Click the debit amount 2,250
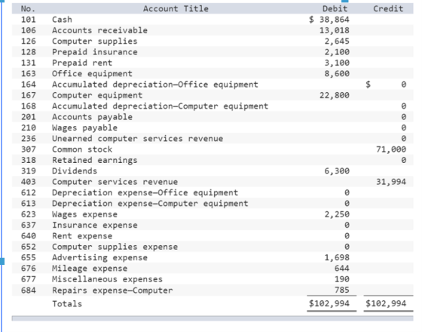Screen dimensions: 422x332 tap(337, 214)
